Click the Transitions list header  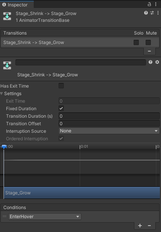click(x=80, y=33)
